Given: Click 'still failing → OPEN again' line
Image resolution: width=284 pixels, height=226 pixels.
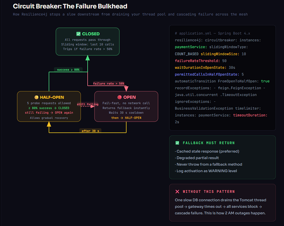Looking at the screenshot, I should (49, 113).
